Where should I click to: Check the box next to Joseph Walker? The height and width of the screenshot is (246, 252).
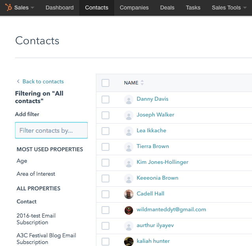pyautogui.click(x=105, y=115)
